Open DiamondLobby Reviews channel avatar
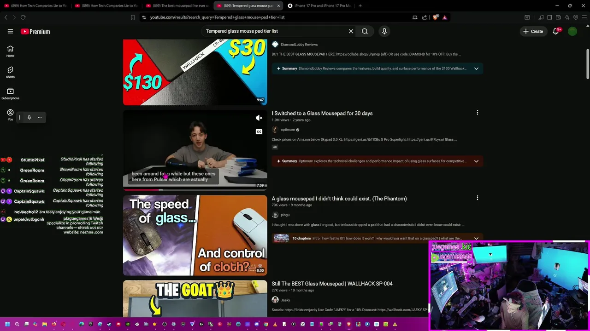Screen dimensions: 590x331 [275, 45]
